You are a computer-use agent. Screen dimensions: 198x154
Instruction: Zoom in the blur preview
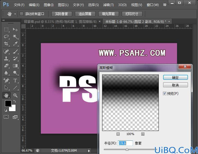coord(143,134)
